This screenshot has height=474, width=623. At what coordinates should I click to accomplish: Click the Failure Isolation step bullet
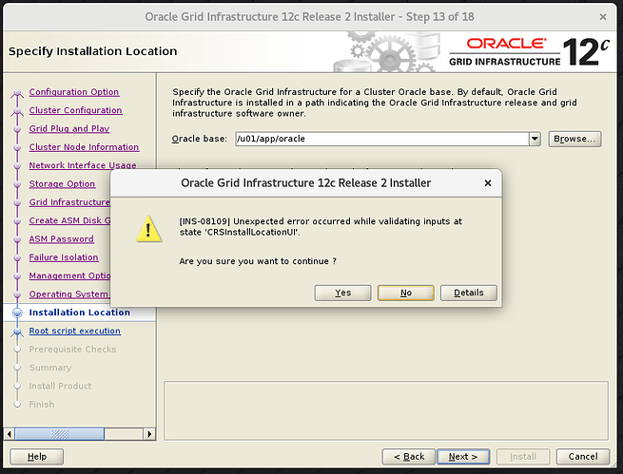[17, 257]
